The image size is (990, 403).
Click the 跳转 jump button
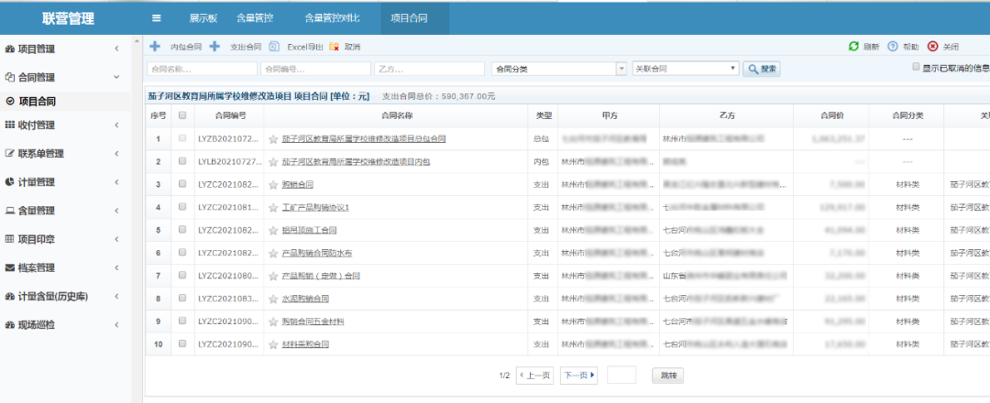pos(668,376)
